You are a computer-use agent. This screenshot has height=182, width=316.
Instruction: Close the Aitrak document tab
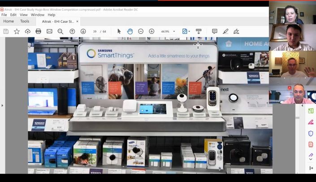(x=78, y=21)
